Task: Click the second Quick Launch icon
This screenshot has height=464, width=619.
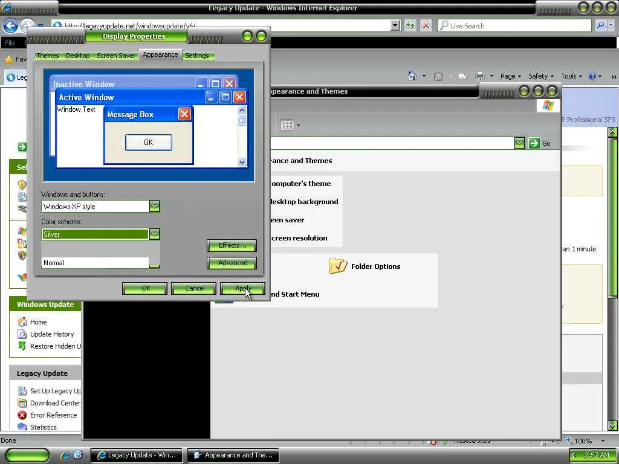Action: pos(78,455)
